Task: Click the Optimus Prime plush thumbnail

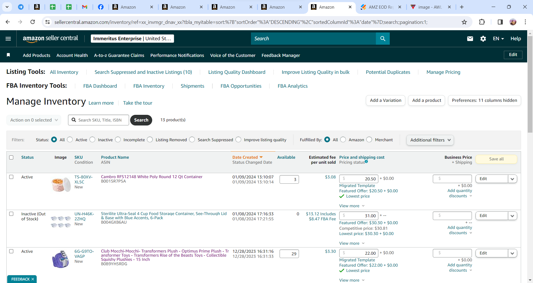Action: tap(61, 259)
